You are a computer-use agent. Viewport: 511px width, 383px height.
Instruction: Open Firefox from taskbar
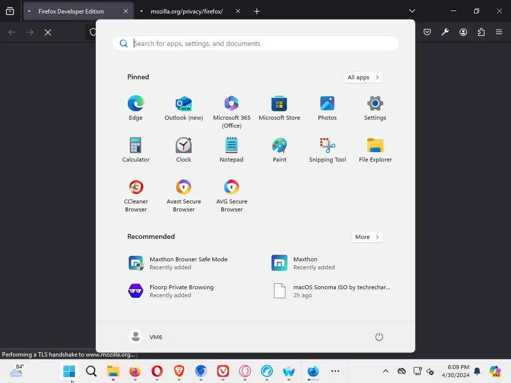[135, 371]
